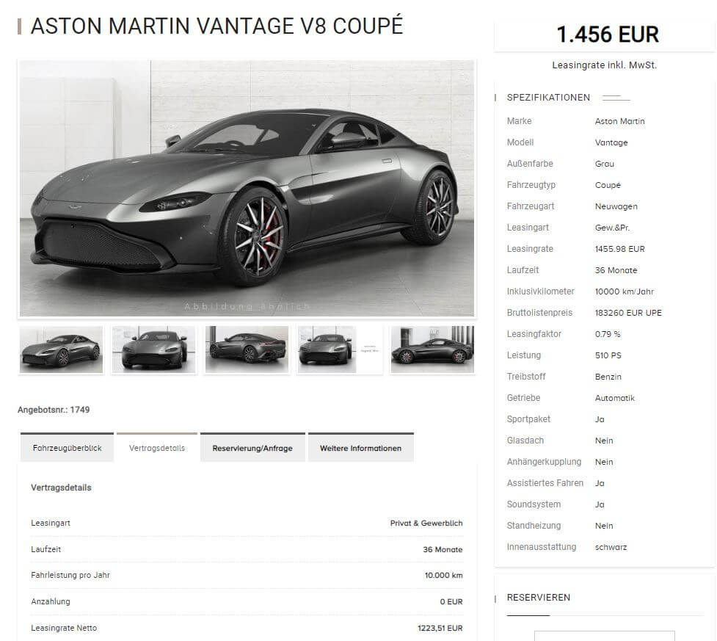Click the Bruttolistenpreis 183260 EUR UPE value

[628, 313]
